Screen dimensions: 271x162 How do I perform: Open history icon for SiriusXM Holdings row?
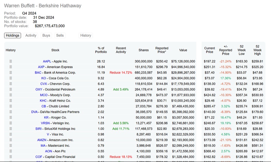(11, 129)
